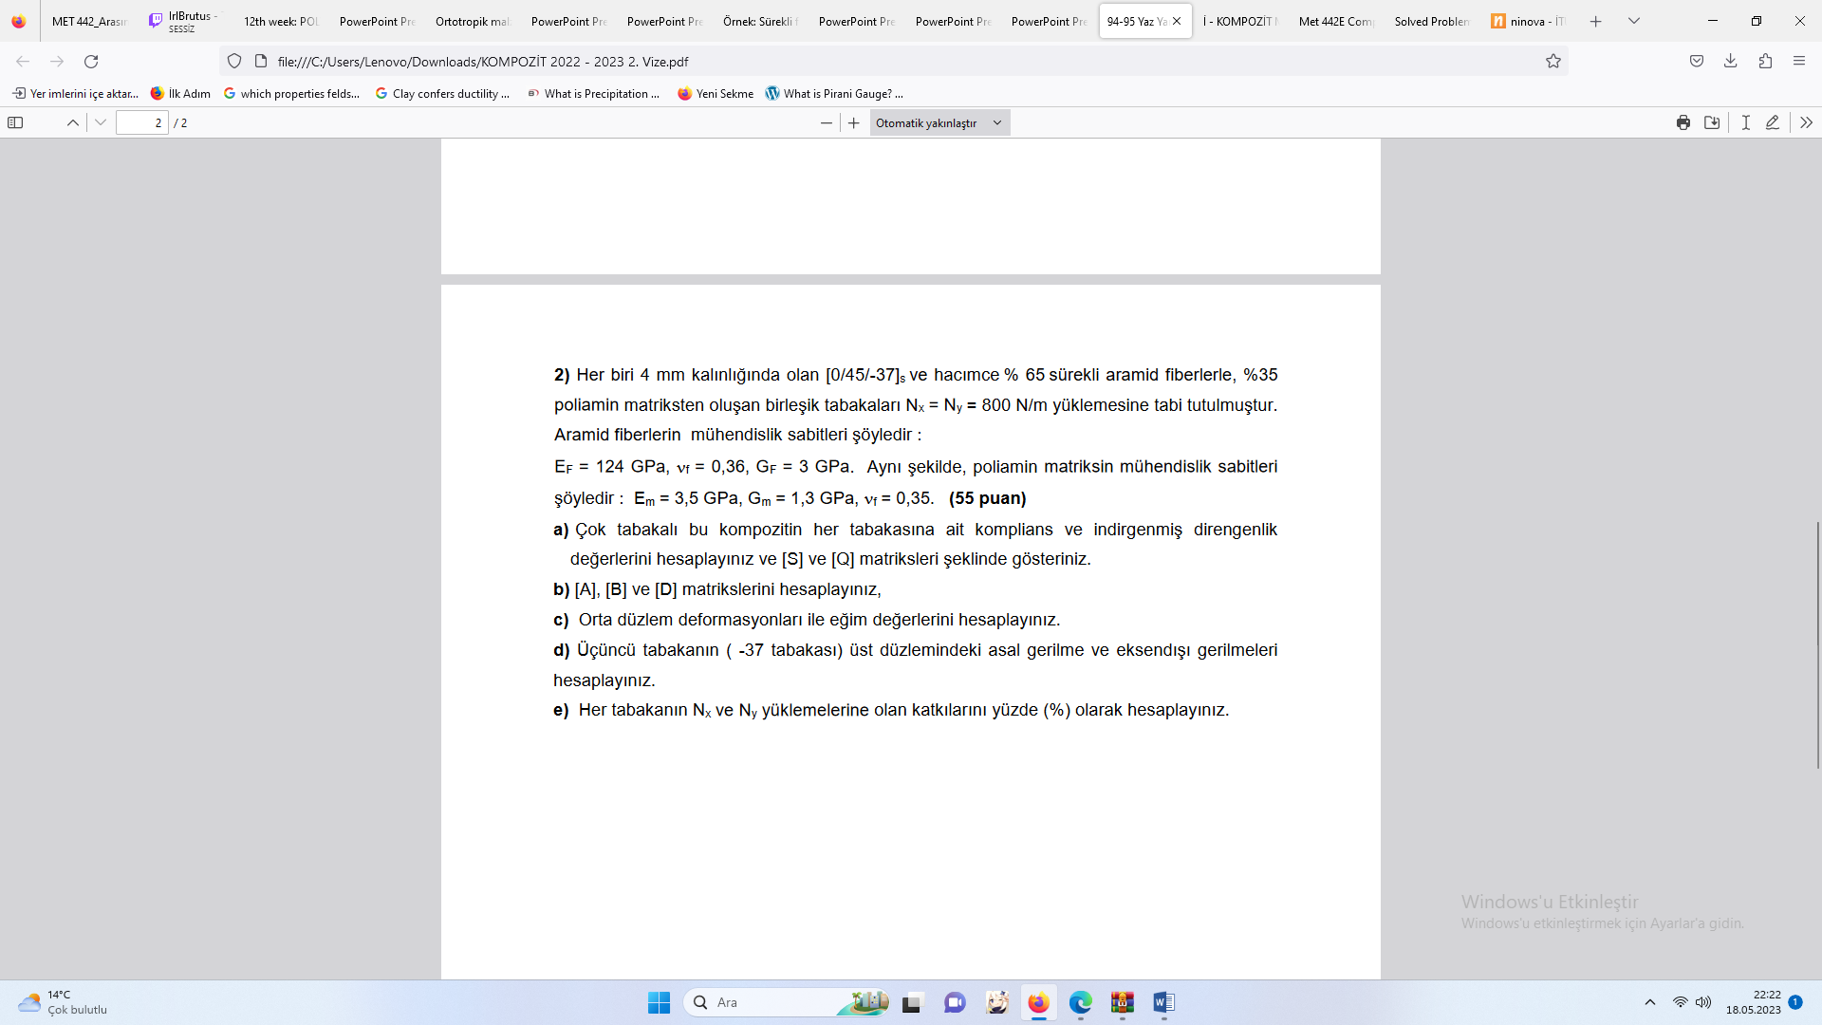The image size is (1822, 1025).
Task: Switch to the Solved Problems tab
Action: pyautogui.click(x=1431, y=20)
